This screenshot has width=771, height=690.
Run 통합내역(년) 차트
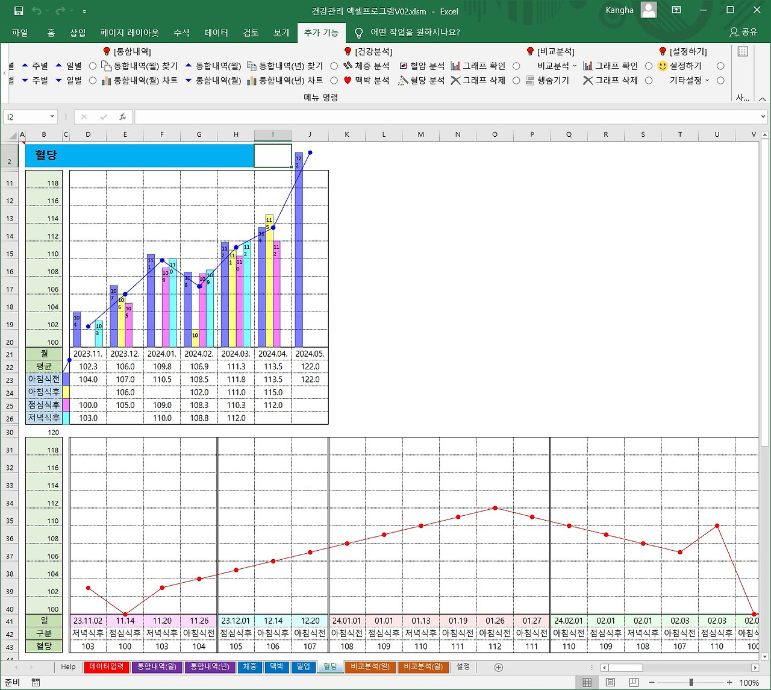285,80
